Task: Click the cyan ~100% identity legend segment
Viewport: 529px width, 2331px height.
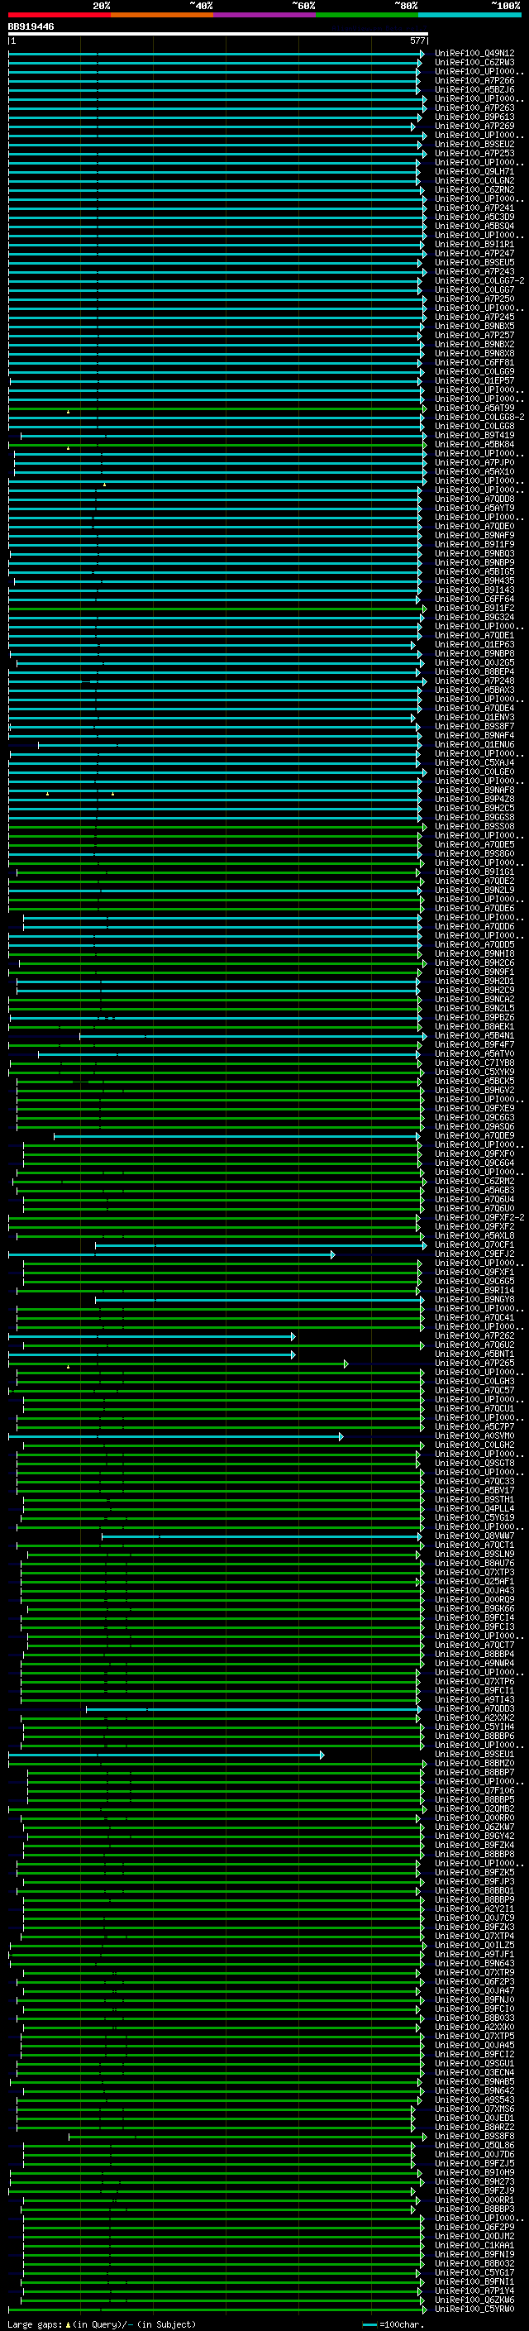Action: pos(469,15)
